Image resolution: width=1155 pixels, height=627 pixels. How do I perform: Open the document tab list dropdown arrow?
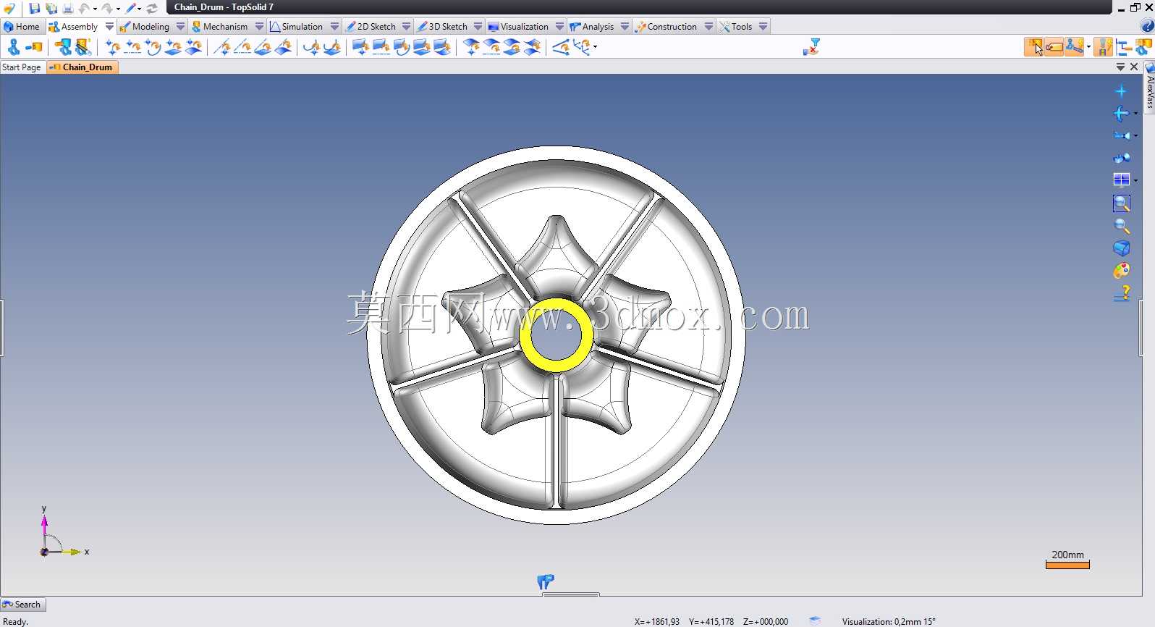click(x=1120, y=67)
